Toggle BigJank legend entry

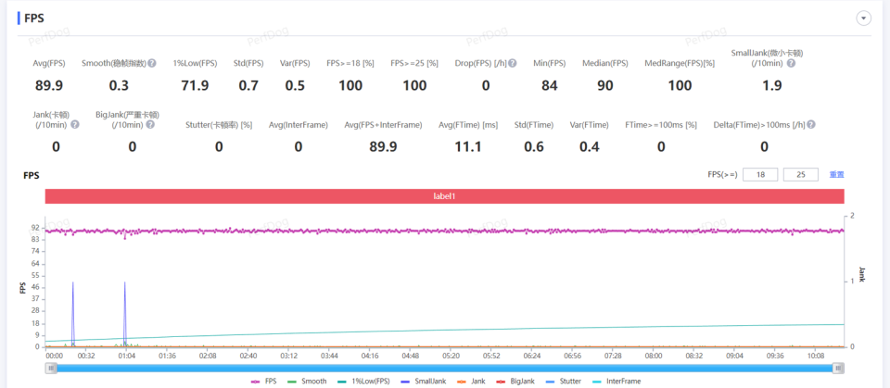(515, 382)
